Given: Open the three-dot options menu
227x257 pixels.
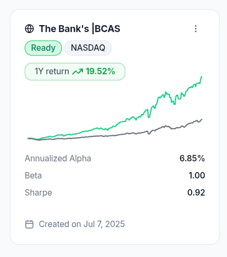Looking at the screenshot, I should pyautogui.click(x=195, y=29).
